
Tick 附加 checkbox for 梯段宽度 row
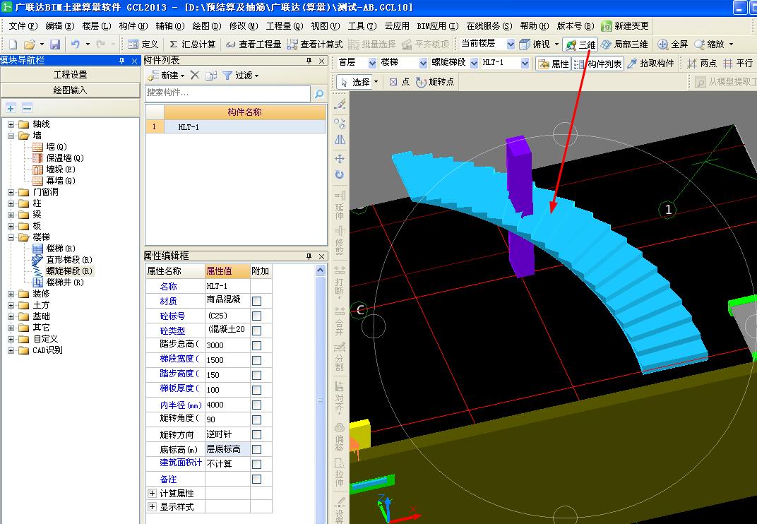coord(257,360)
